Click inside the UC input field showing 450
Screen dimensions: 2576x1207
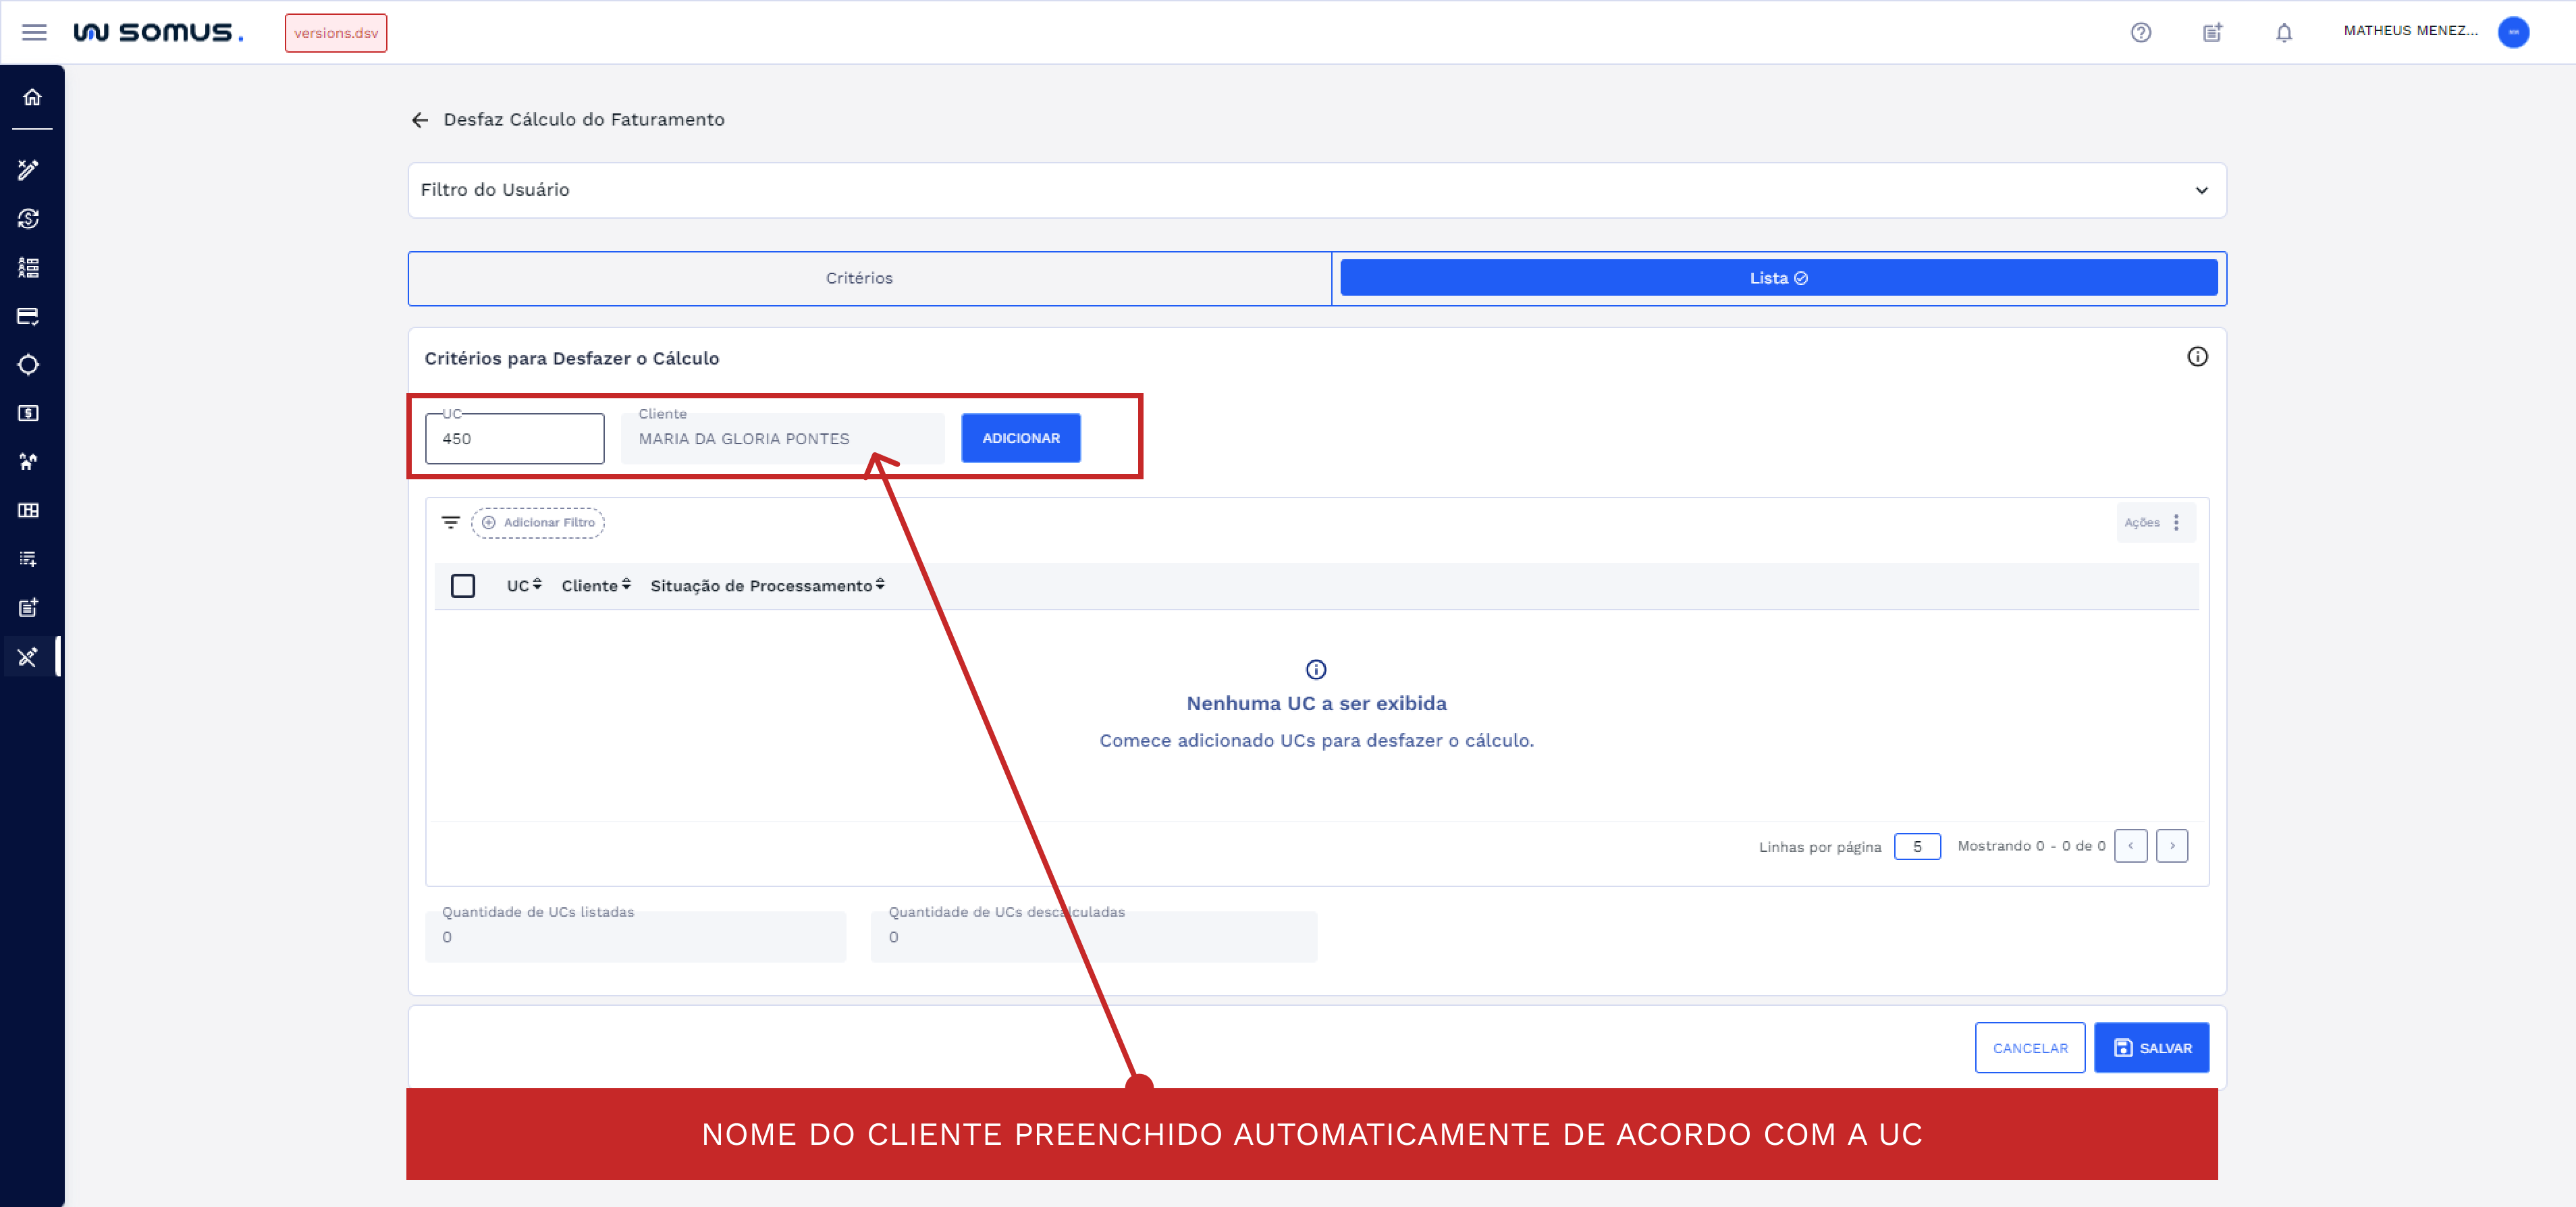pyautogui.click(x=513, y=438)
